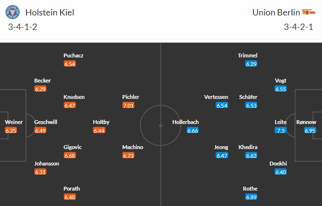The height and width of the screenshot is (206, 322).
Task: Click Rothe's 6.89 rating badge
Action: 251,197
